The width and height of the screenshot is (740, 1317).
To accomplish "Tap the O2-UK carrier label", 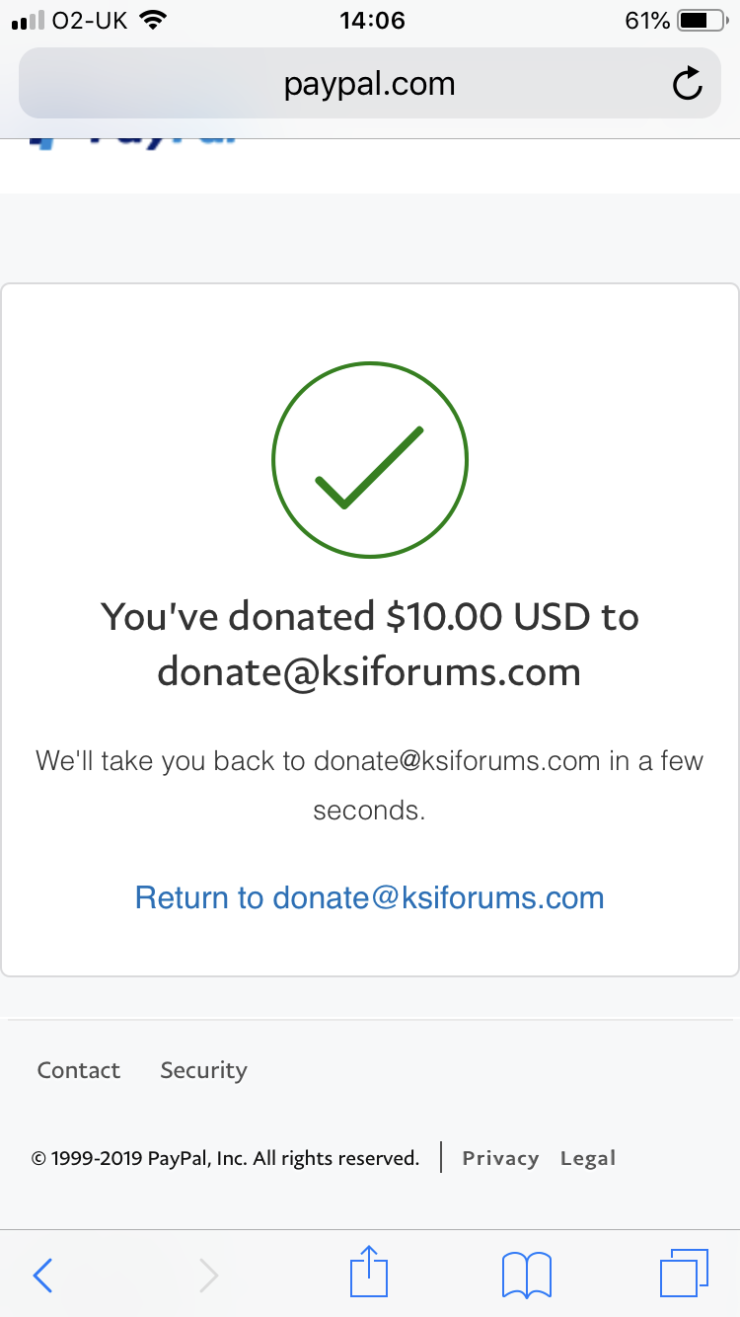I will point(90,20).
